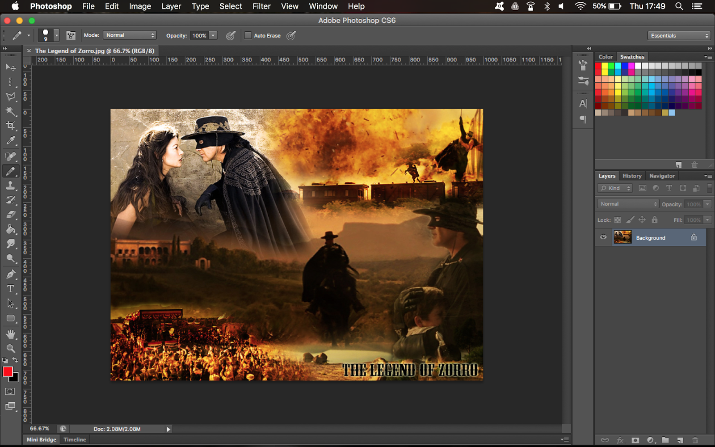Expand the layer blend mode dropdown
The height and width of the screenshot is (447, 715).
click(628, 204)
